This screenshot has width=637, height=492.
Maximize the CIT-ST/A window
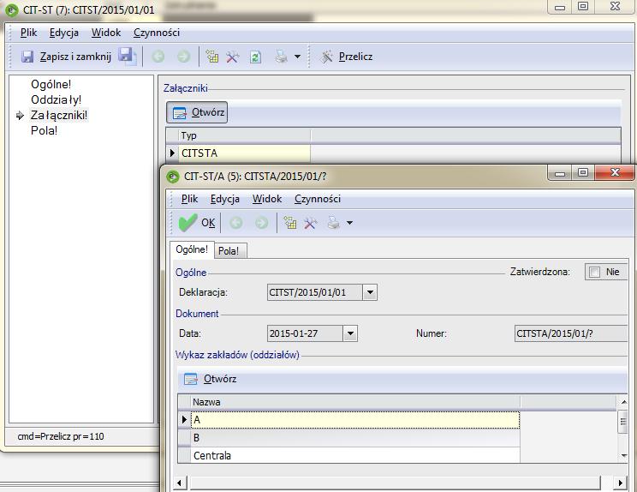pos(583,173)
